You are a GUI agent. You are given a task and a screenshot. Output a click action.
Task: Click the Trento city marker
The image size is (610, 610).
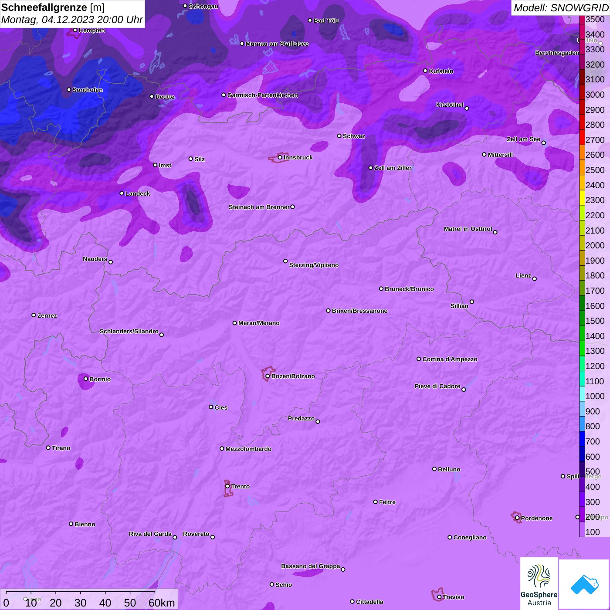(x=227, y=486)
